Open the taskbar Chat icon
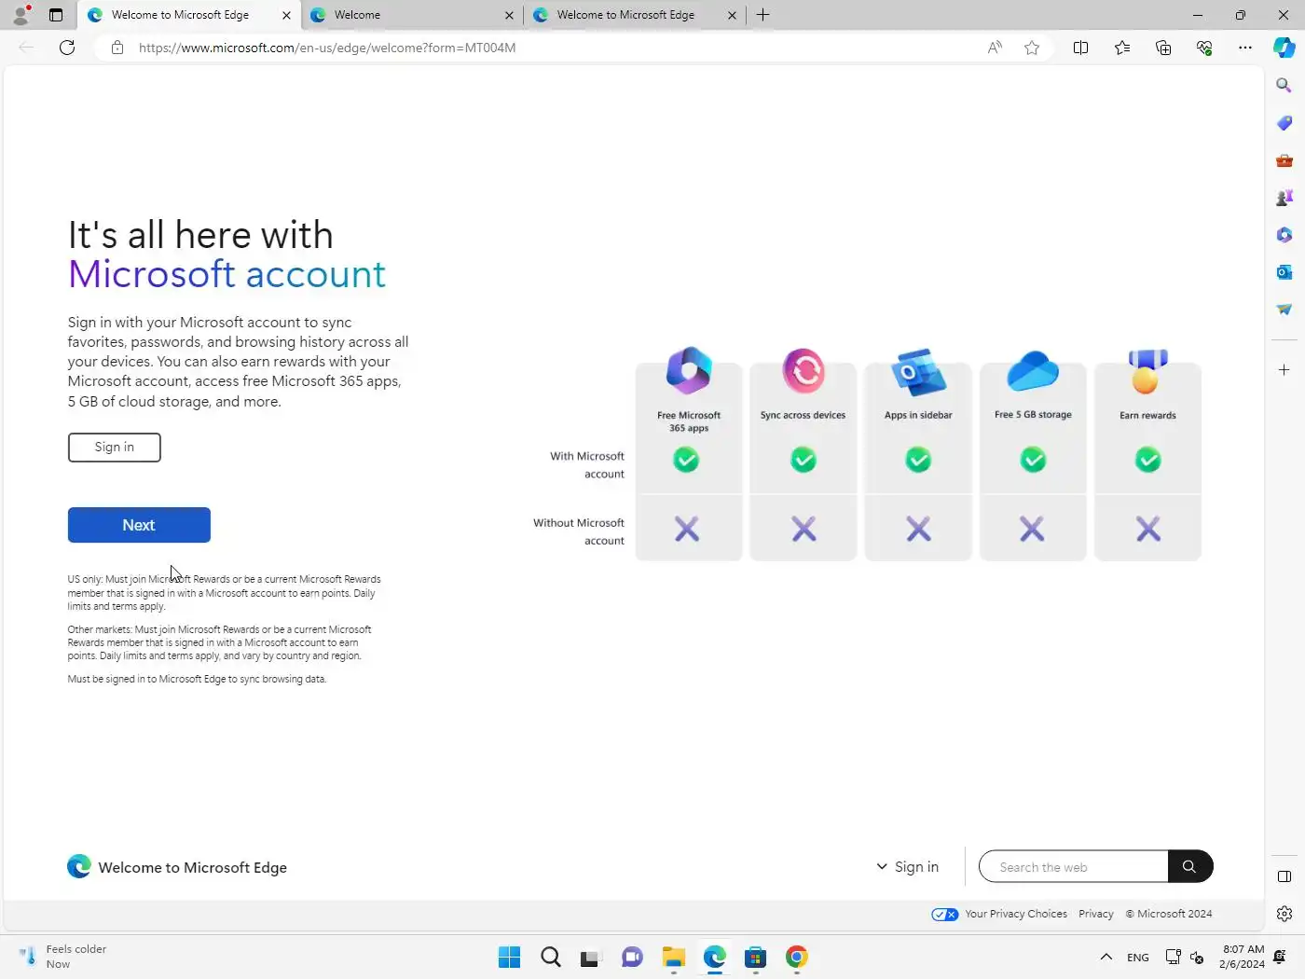This screenshot has height=979, width=1305. (632, 958)
